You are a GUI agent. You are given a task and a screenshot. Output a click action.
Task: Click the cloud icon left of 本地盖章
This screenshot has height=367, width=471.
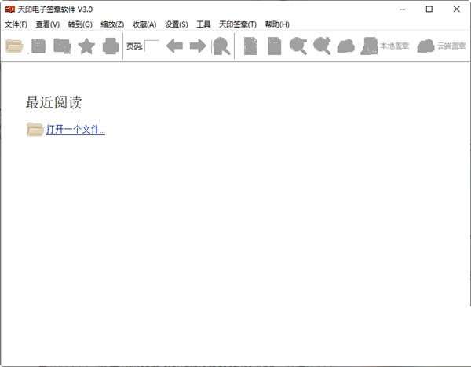[x=345, y=46]
